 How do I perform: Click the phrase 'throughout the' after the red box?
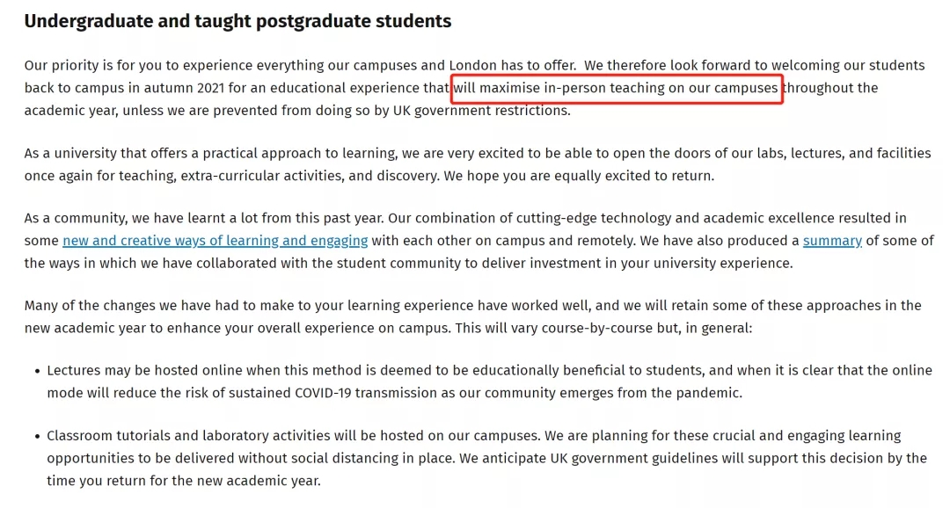pos(830,89)
